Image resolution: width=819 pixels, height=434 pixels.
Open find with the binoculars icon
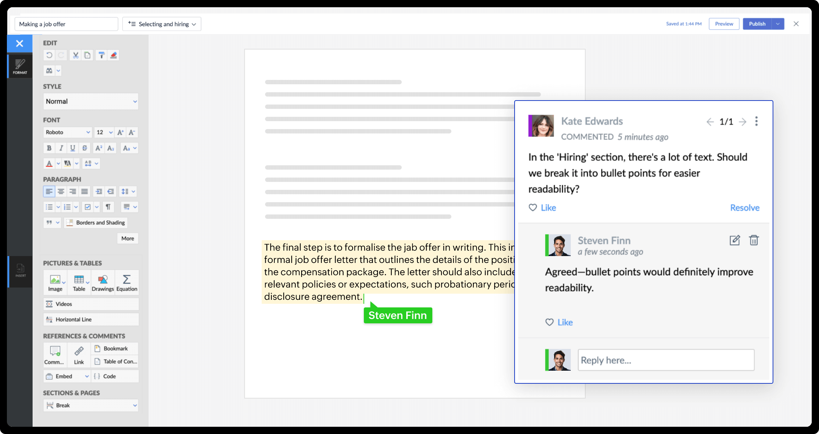[x=49, y=71]
